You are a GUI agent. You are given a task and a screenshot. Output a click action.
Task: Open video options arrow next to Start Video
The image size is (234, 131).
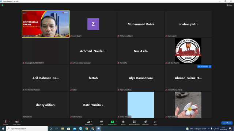point(22,122)
